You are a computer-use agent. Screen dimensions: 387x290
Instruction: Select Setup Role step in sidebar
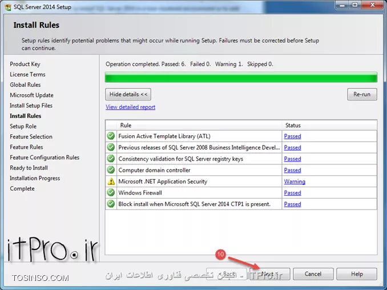(23, 126)
